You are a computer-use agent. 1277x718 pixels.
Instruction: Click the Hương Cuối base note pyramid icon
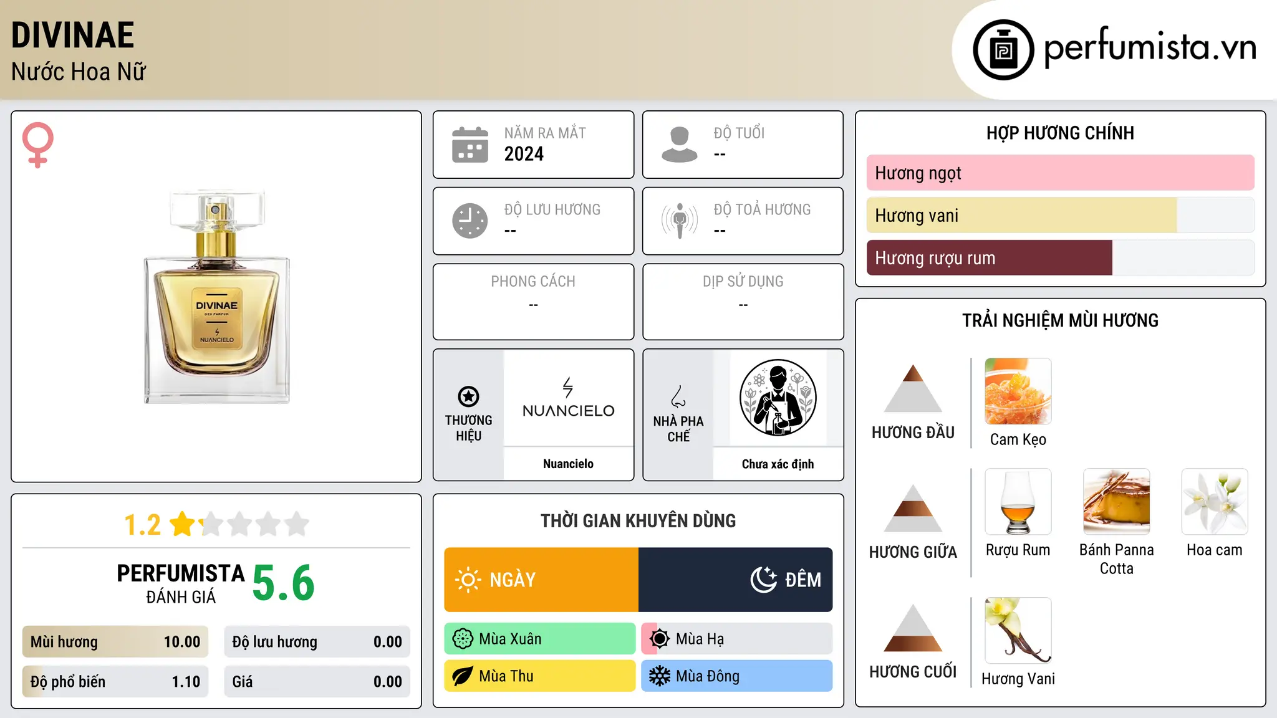click(x=913, y=628)
